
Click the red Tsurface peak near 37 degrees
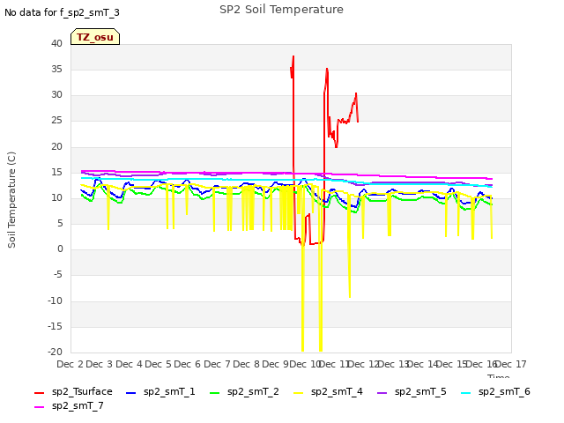(x=293, y=56)
